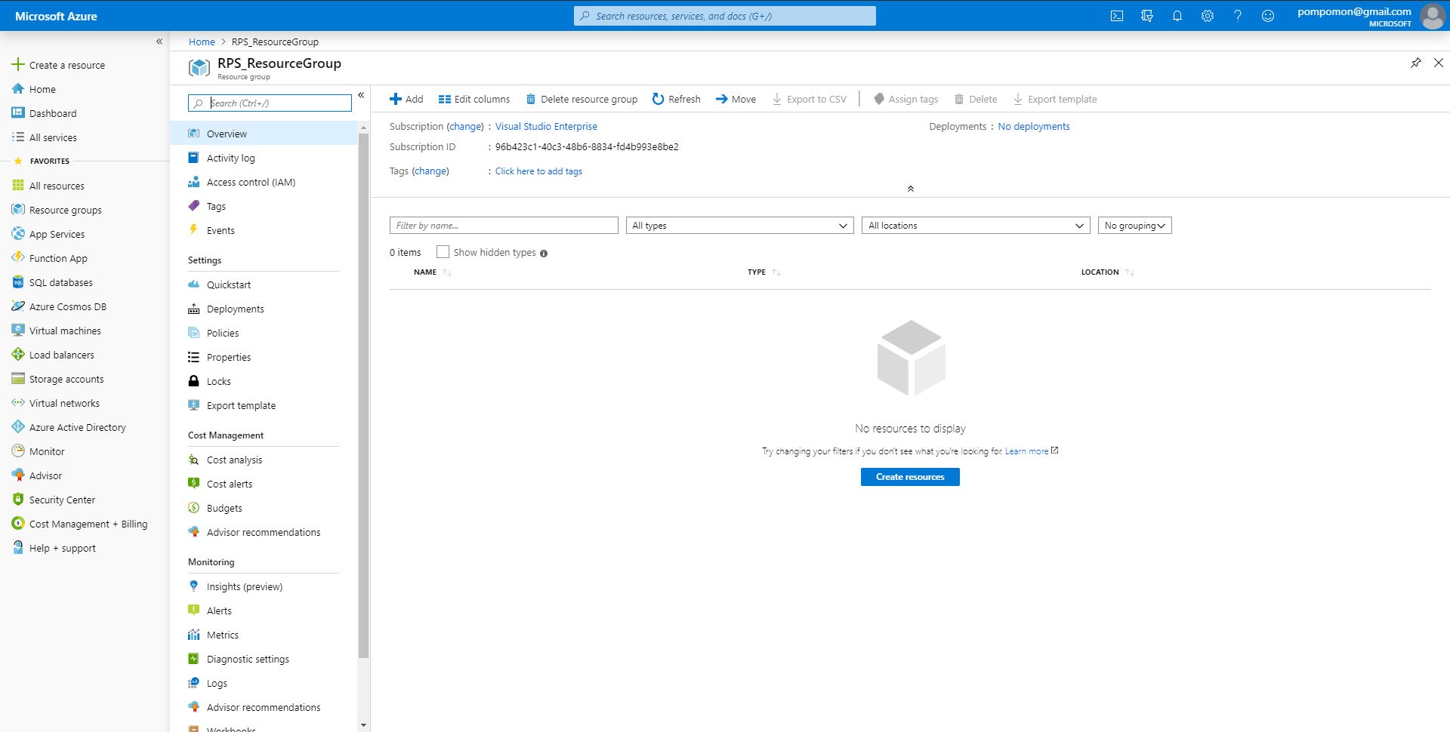The height and width of the screenshot is (732, 1450).
Task: Collapse the resource group menu panel
Action: (x=361, y=95)
